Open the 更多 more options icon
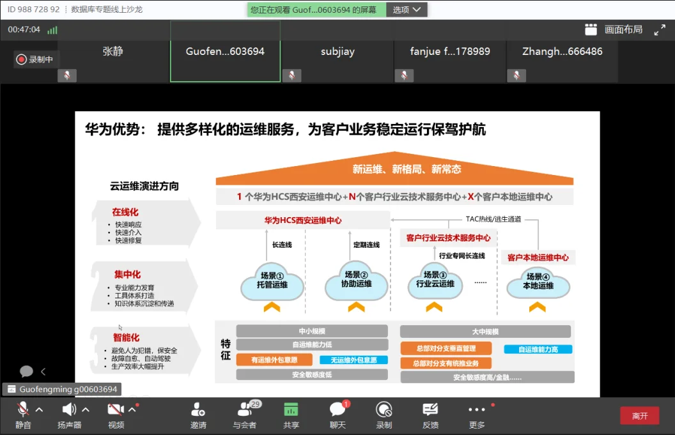 (x=476, y=410)
